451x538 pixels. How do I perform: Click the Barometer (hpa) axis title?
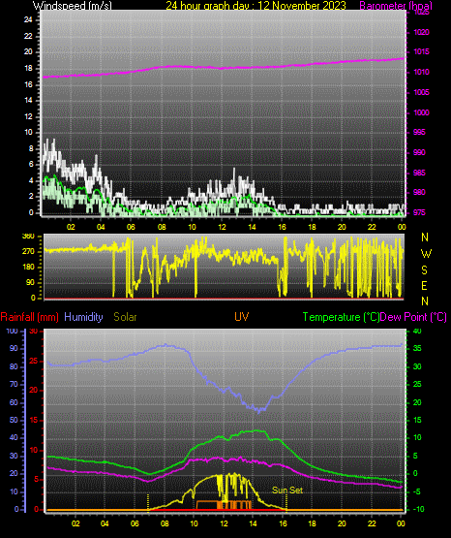click(396, 6)
